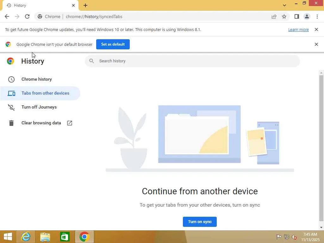324x243 pixels.
Task: Click the clock icon for Chrome history
Action: (11, 79)
